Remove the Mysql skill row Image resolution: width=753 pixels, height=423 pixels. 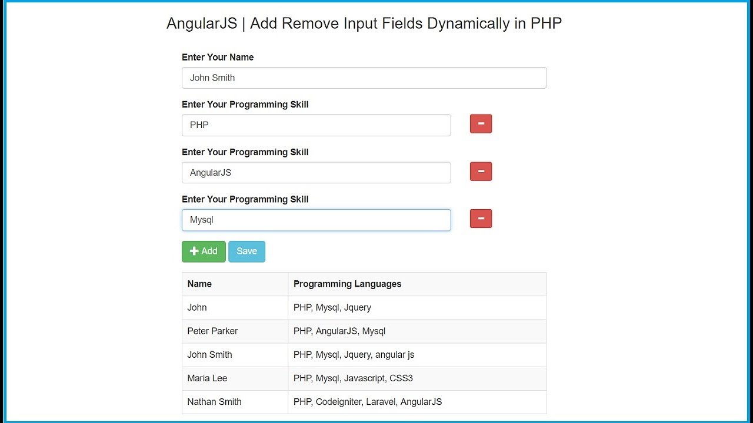pos(481,219)
